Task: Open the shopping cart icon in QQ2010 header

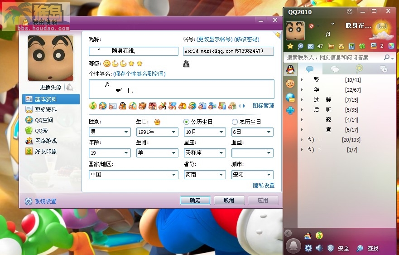Action: click(x=331, y=46)
